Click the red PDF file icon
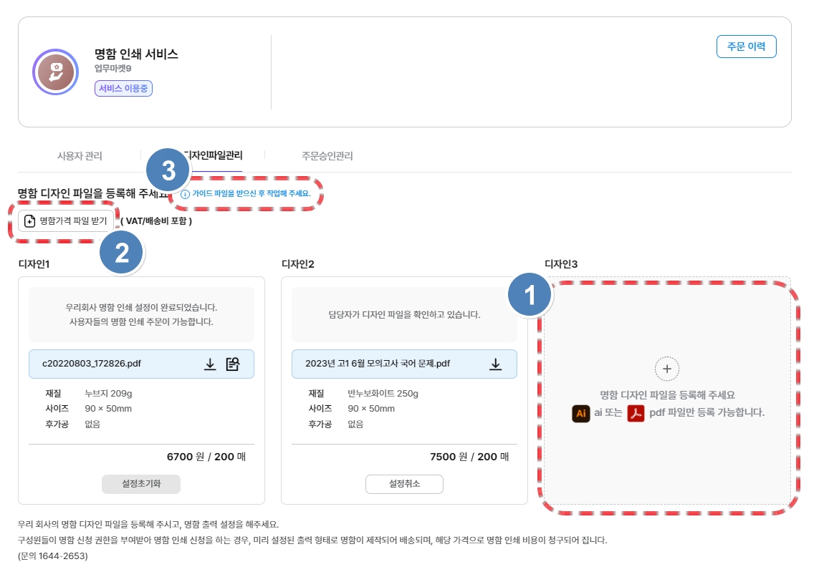 click(x=636, y=413)
